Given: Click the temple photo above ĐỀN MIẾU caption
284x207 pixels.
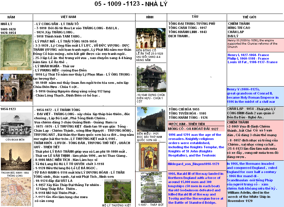Looking at the screenshot, I should [151, 119].
